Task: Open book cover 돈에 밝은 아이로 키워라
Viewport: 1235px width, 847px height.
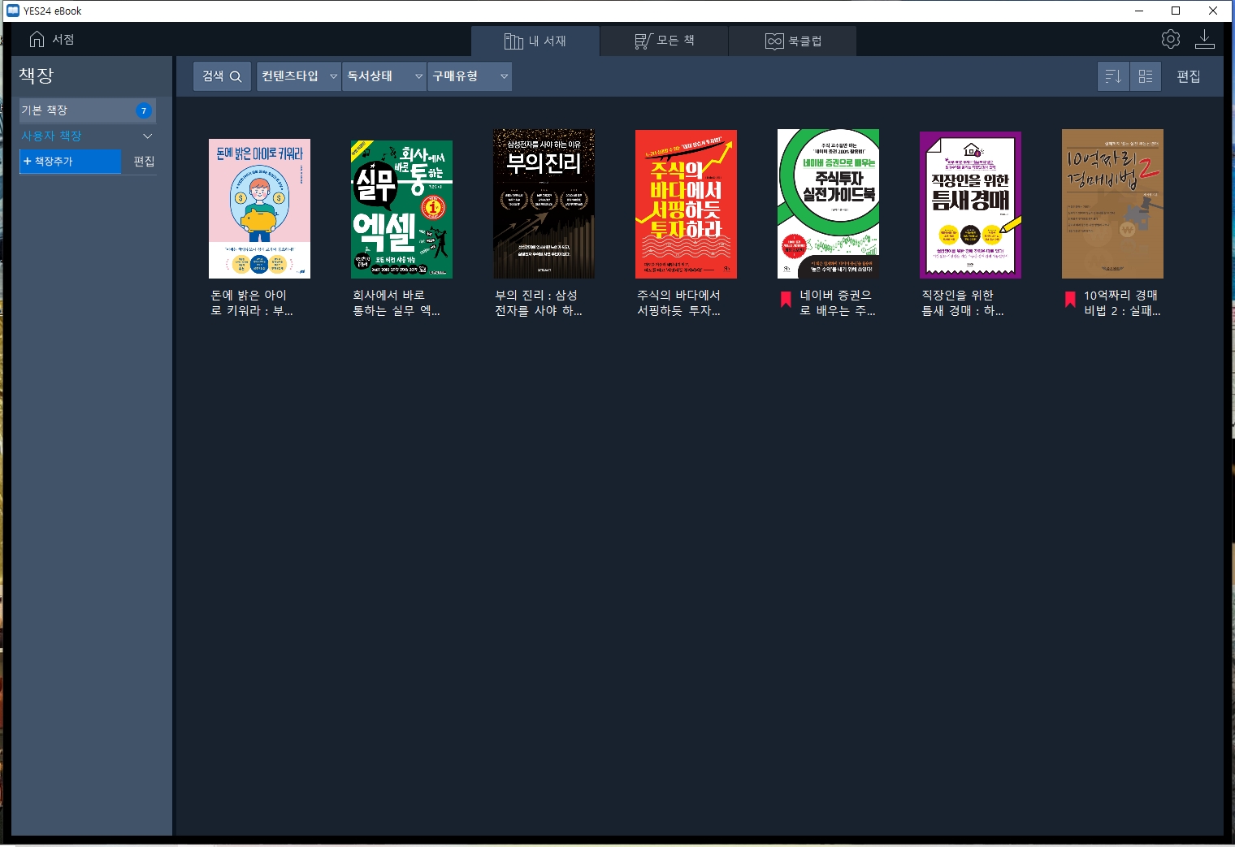Action: coord(259,209)
